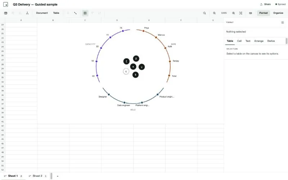Click the Format panel vertical scrollbar
This screenshot has height=180, width=288.
point(286,41)
